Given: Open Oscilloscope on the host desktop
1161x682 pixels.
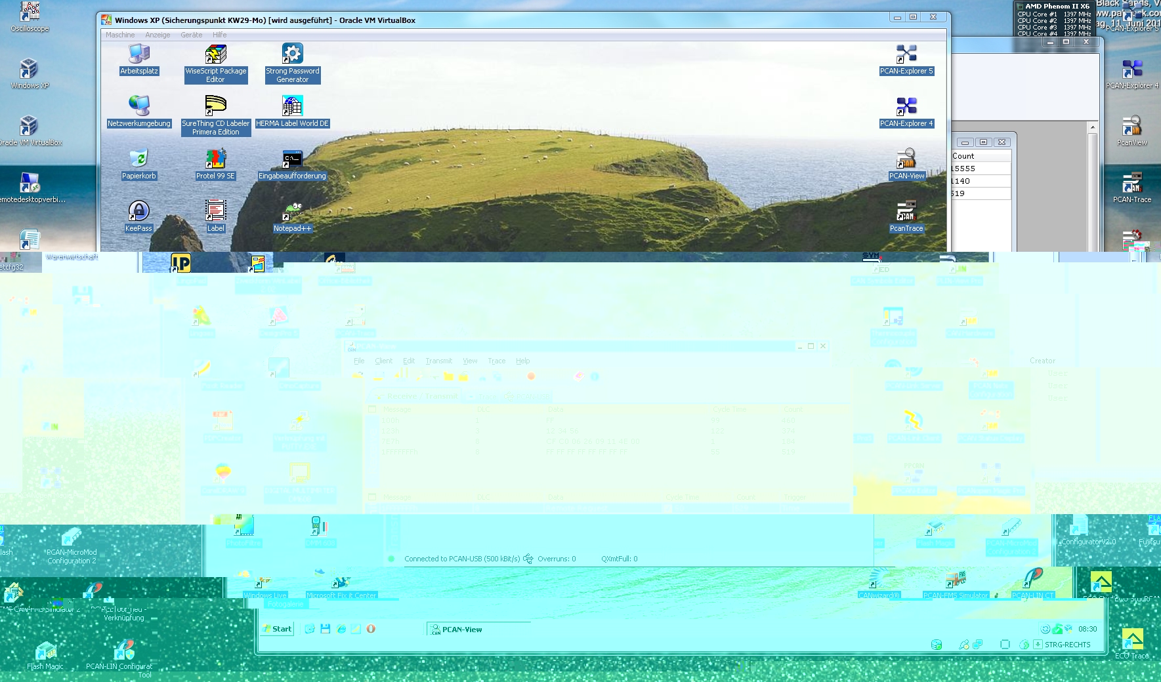Looking at the screenshot, I should pos(30,16).
